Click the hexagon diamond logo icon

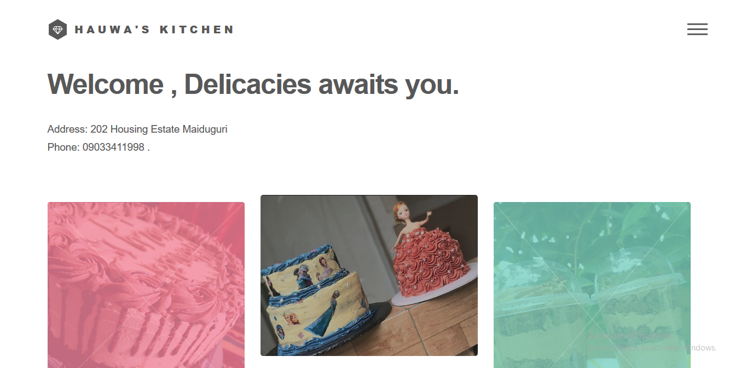[57, 29]
